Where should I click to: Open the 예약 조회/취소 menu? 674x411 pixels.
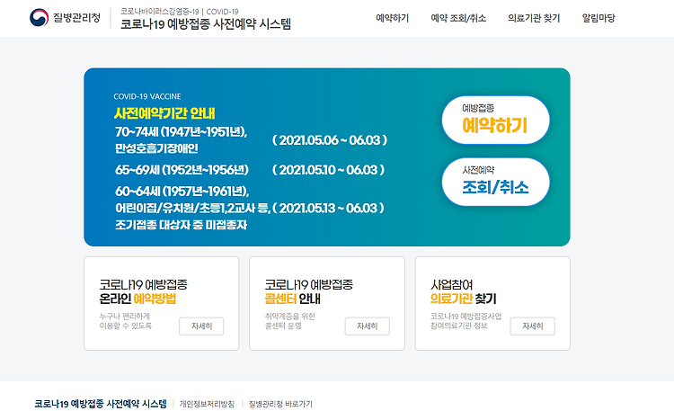point(458,18)
